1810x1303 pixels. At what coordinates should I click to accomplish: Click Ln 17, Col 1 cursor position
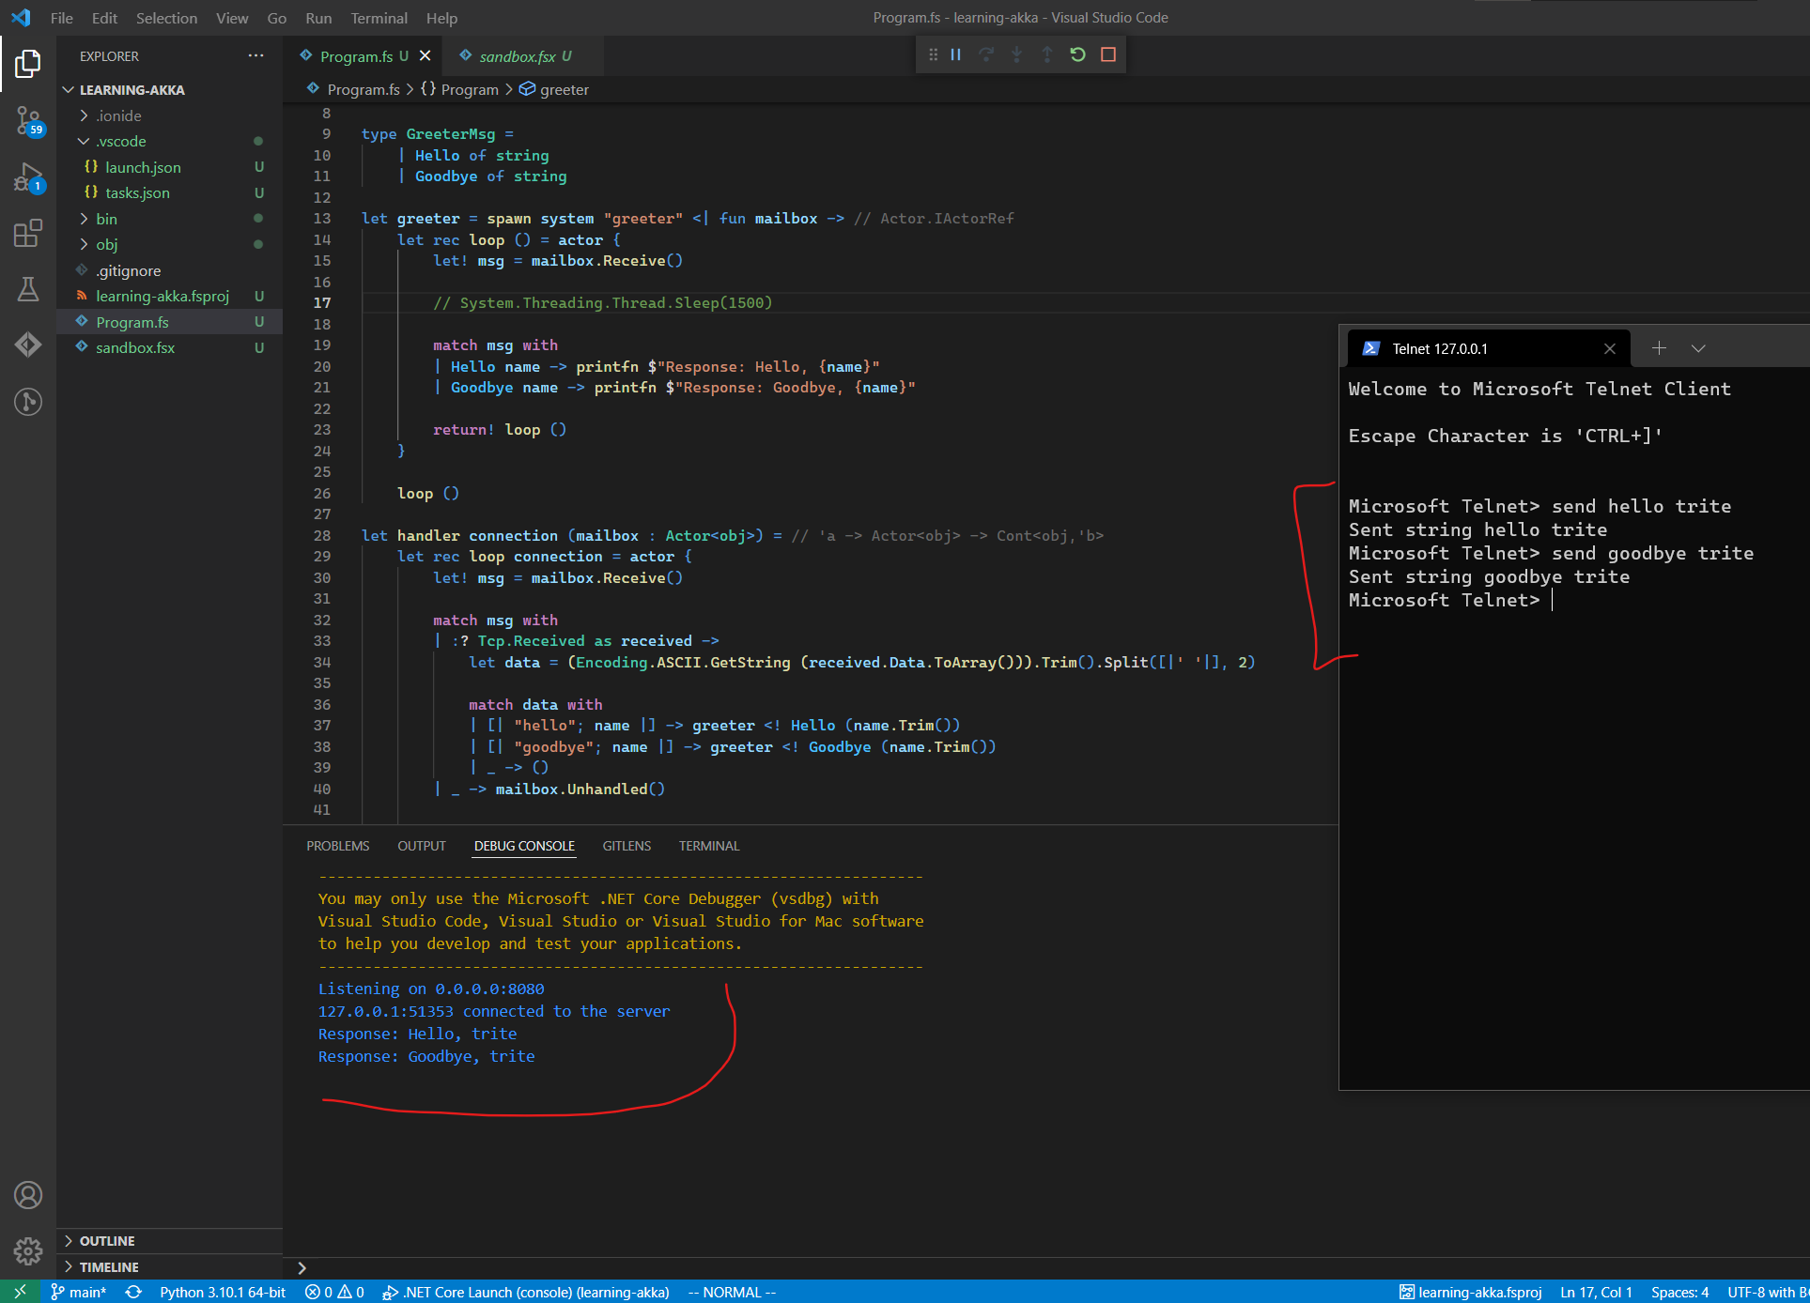[x=1596, y=1292]
